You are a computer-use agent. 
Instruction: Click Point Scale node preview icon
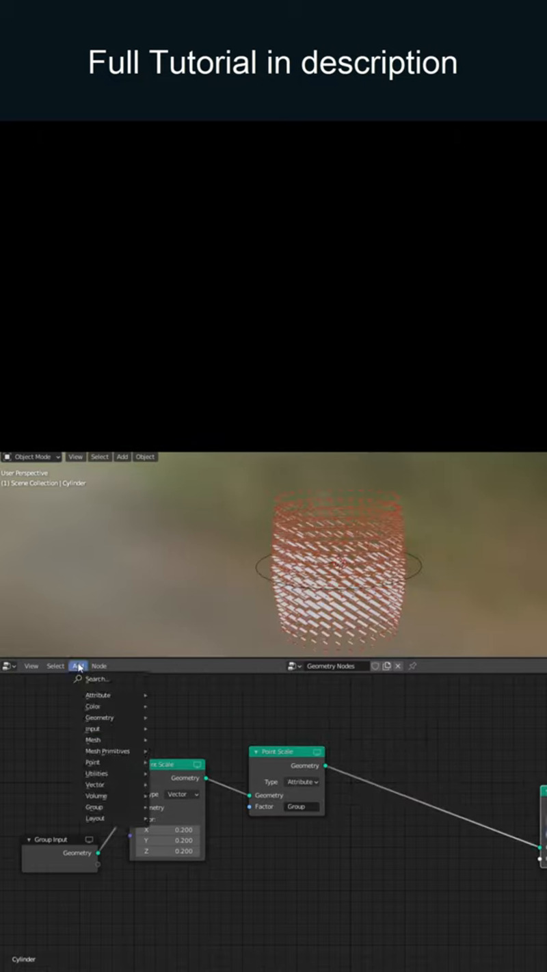[317, 752]
